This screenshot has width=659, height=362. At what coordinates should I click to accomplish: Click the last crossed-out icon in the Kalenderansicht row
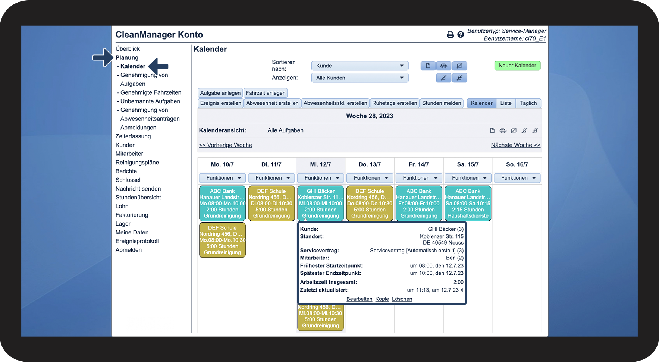pos(535,130)
